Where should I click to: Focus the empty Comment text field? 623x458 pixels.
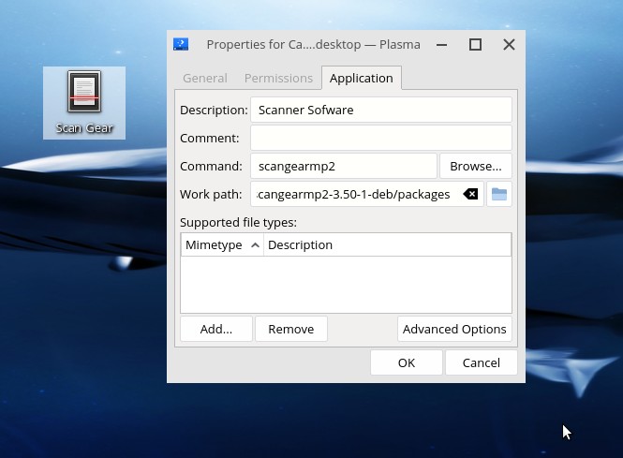pos(380,138)
